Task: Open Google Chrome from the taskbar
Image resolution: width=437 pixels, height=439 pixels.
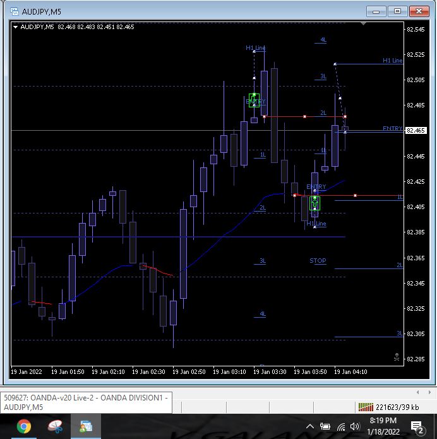Action: click(24, 426)
